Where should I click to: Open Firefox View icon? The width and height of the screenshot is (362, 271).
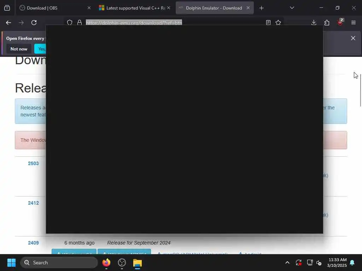[x=7, y=8]
